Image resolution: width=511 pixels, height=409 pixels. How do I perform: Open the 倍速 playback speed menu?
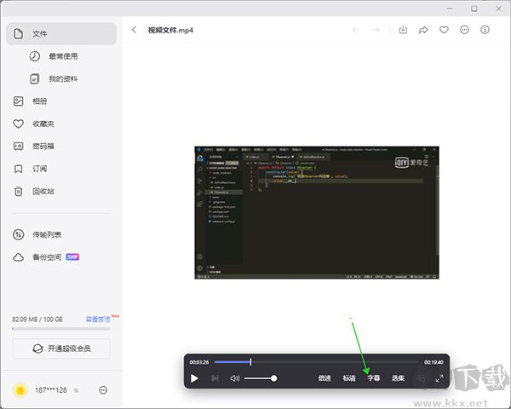coord(324,378)
